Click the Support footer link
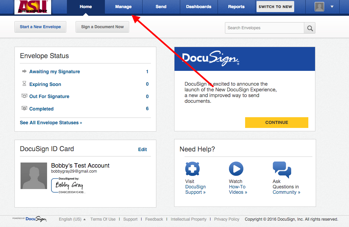This screenshot has width=349, height=227. pyautogui.click(x=130, y=219)
